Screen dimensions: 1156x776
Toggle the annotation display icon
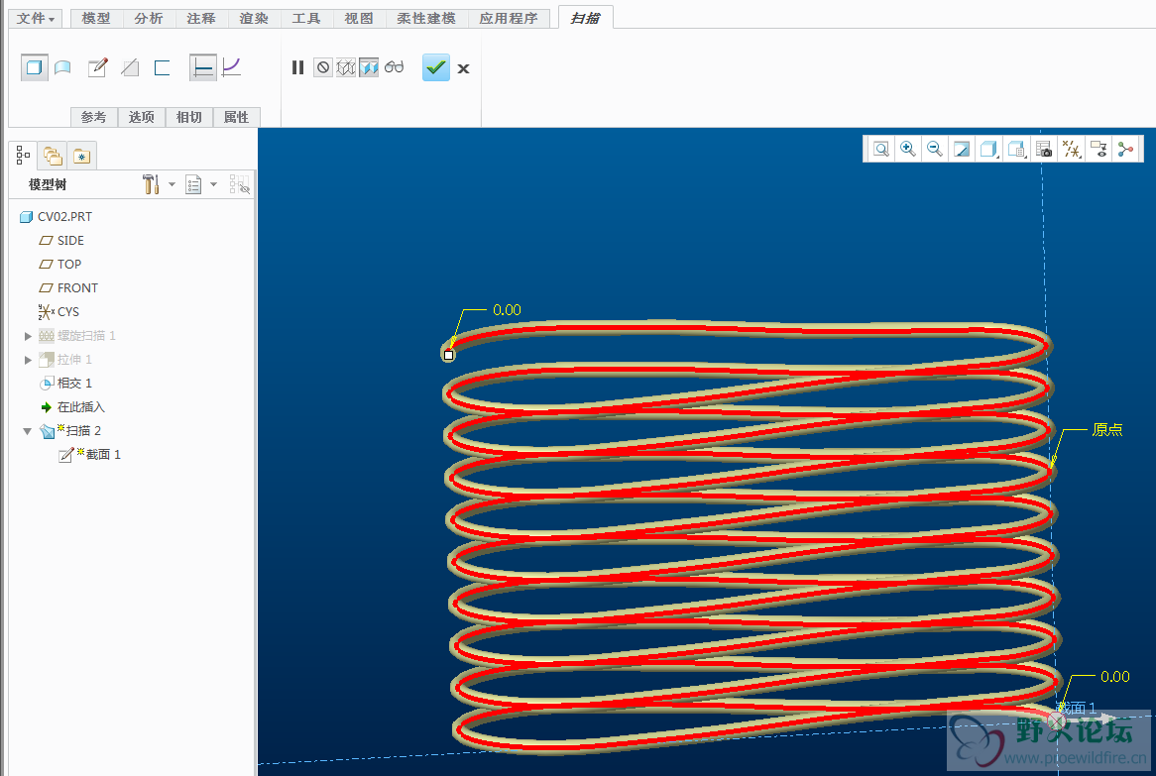[1098, 149]
